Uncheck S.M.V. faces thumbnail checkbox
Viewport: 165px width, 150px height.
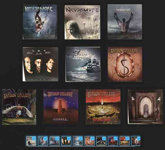pos(69,138)
